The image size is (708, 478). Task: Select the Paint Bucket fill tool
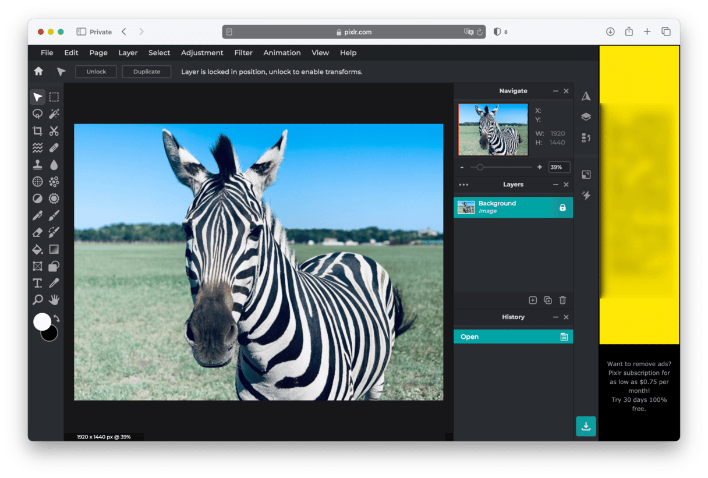point(37,249)
